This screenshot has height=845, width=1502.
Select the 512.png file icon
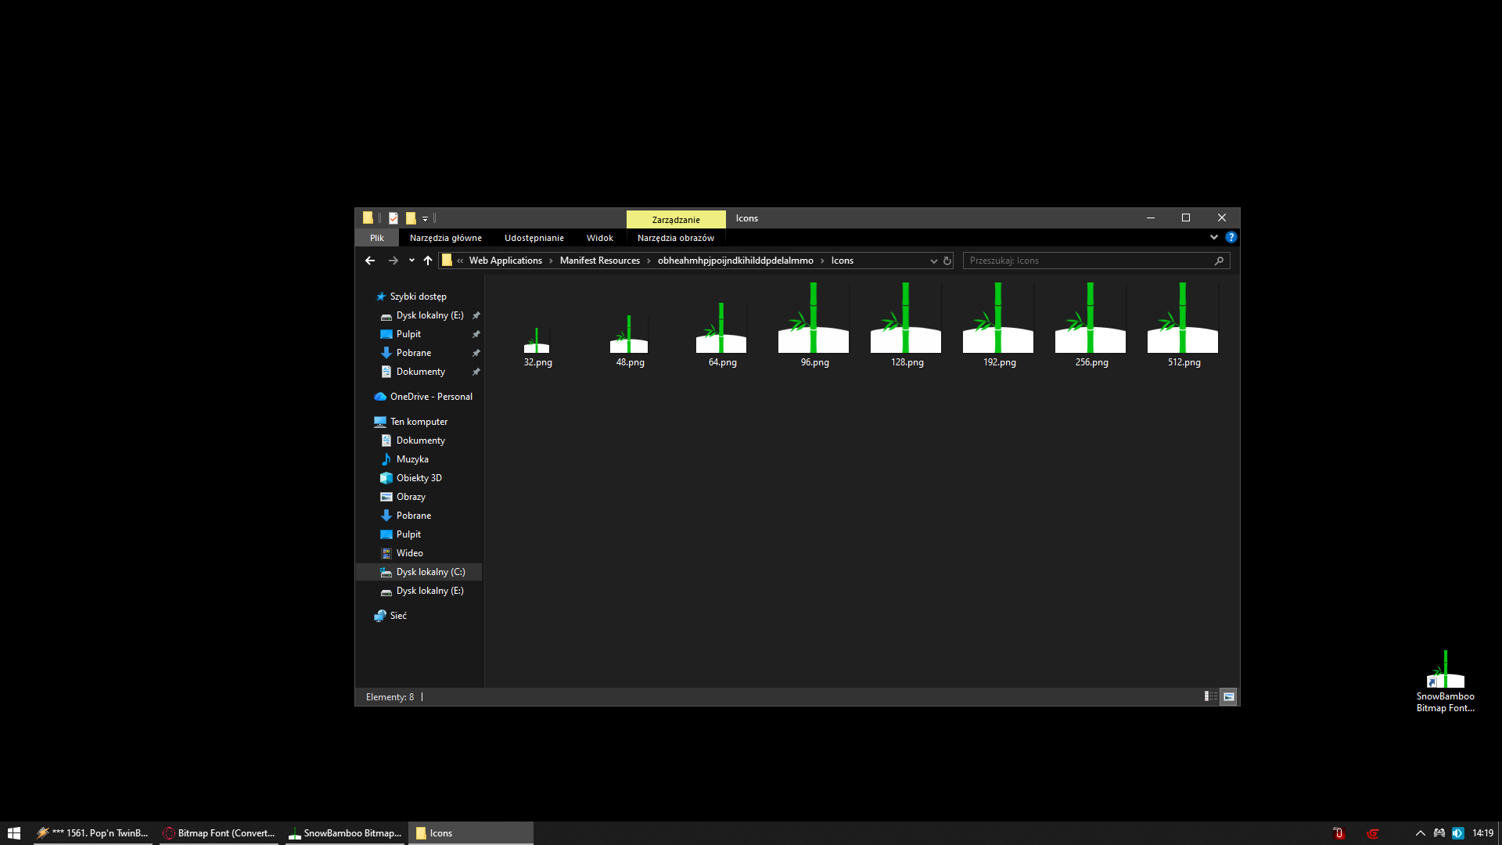click(x=1183, y=318)
